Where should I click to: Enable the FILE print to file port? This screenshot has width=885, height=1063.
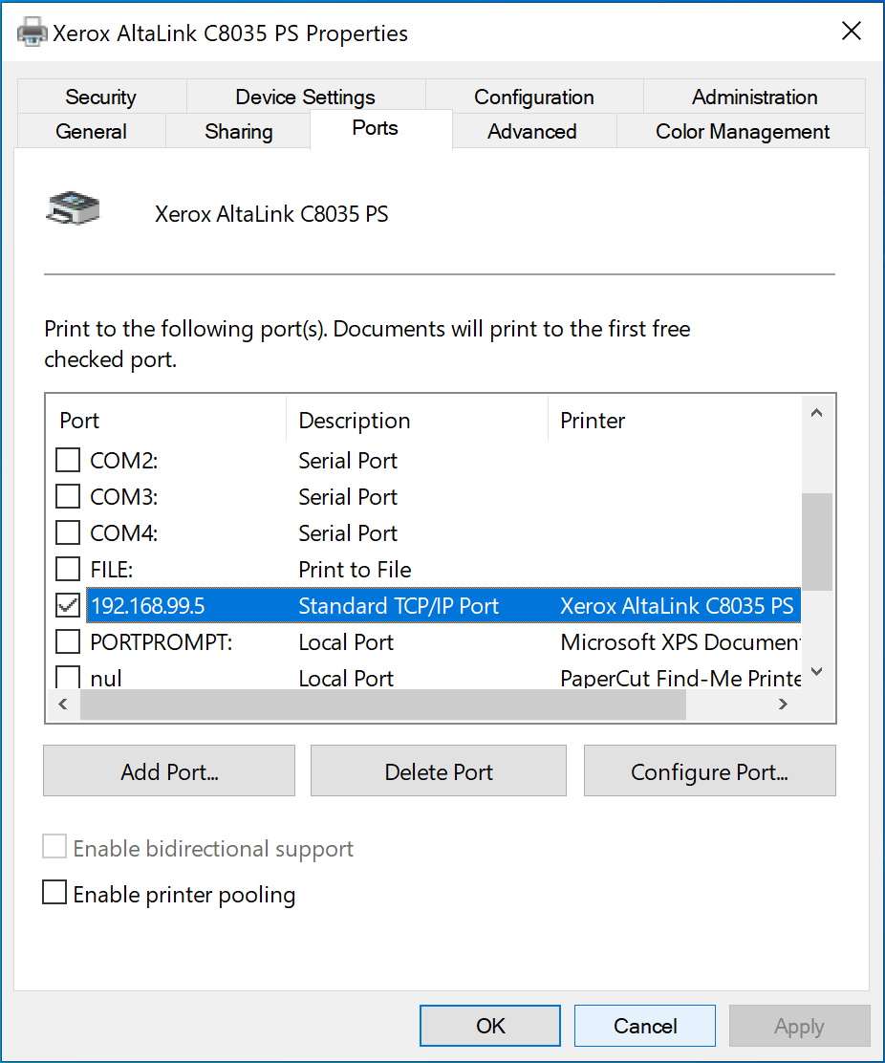[67, 569]
